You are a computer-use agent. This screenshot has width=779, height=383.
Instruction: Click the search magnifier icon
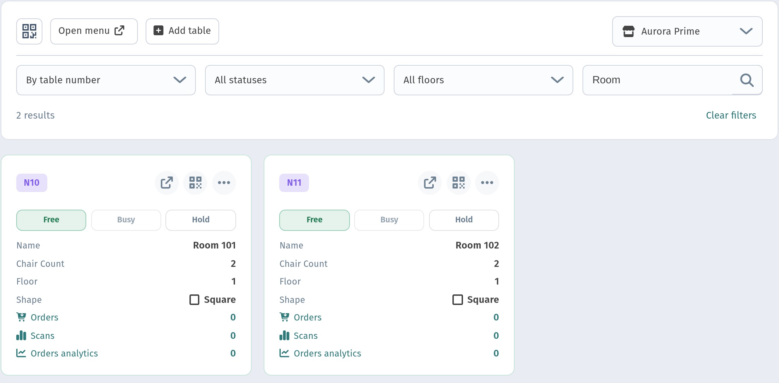[747, 80]
